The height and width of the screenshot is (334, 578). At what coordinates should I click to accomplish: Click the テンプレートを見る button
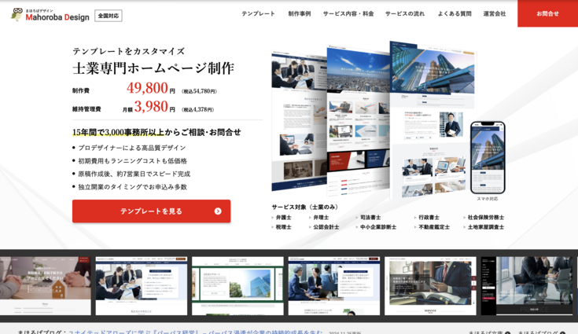click(151, 211)
